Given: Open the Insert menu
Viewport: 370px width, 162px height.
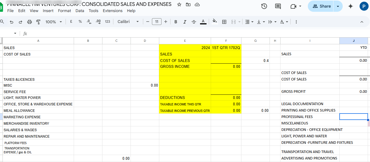Looking at the screenshot, I should (48, 11).
